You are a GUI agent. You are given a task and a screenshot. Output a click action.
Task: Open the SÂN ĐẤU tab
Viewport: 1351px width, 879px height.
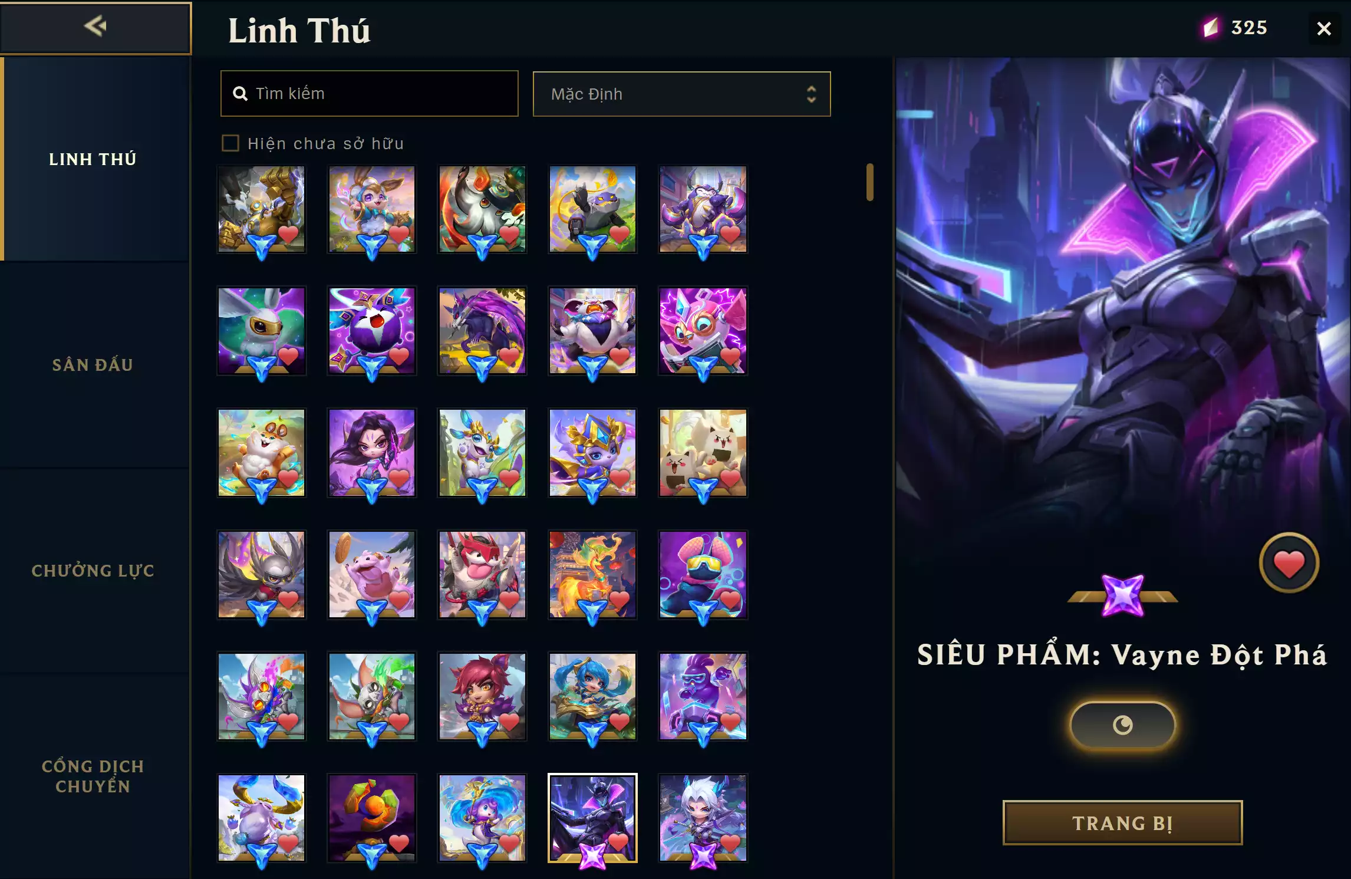pyautogui.click(x=93, y=365)
